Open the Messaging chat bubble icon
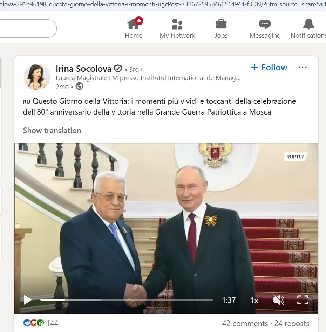The height and width of the screenshot is (332, 326). 265,24
